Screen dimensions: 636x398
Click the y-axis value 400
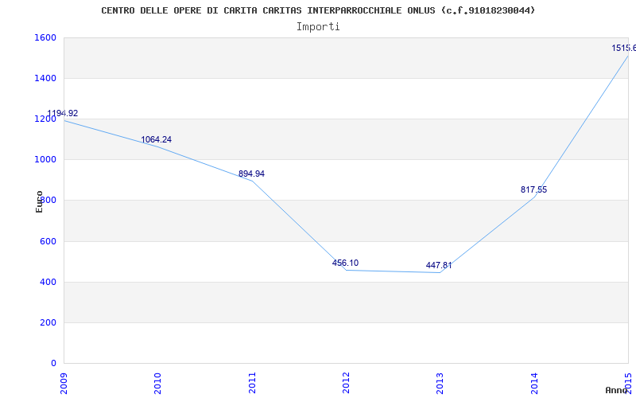48,282
